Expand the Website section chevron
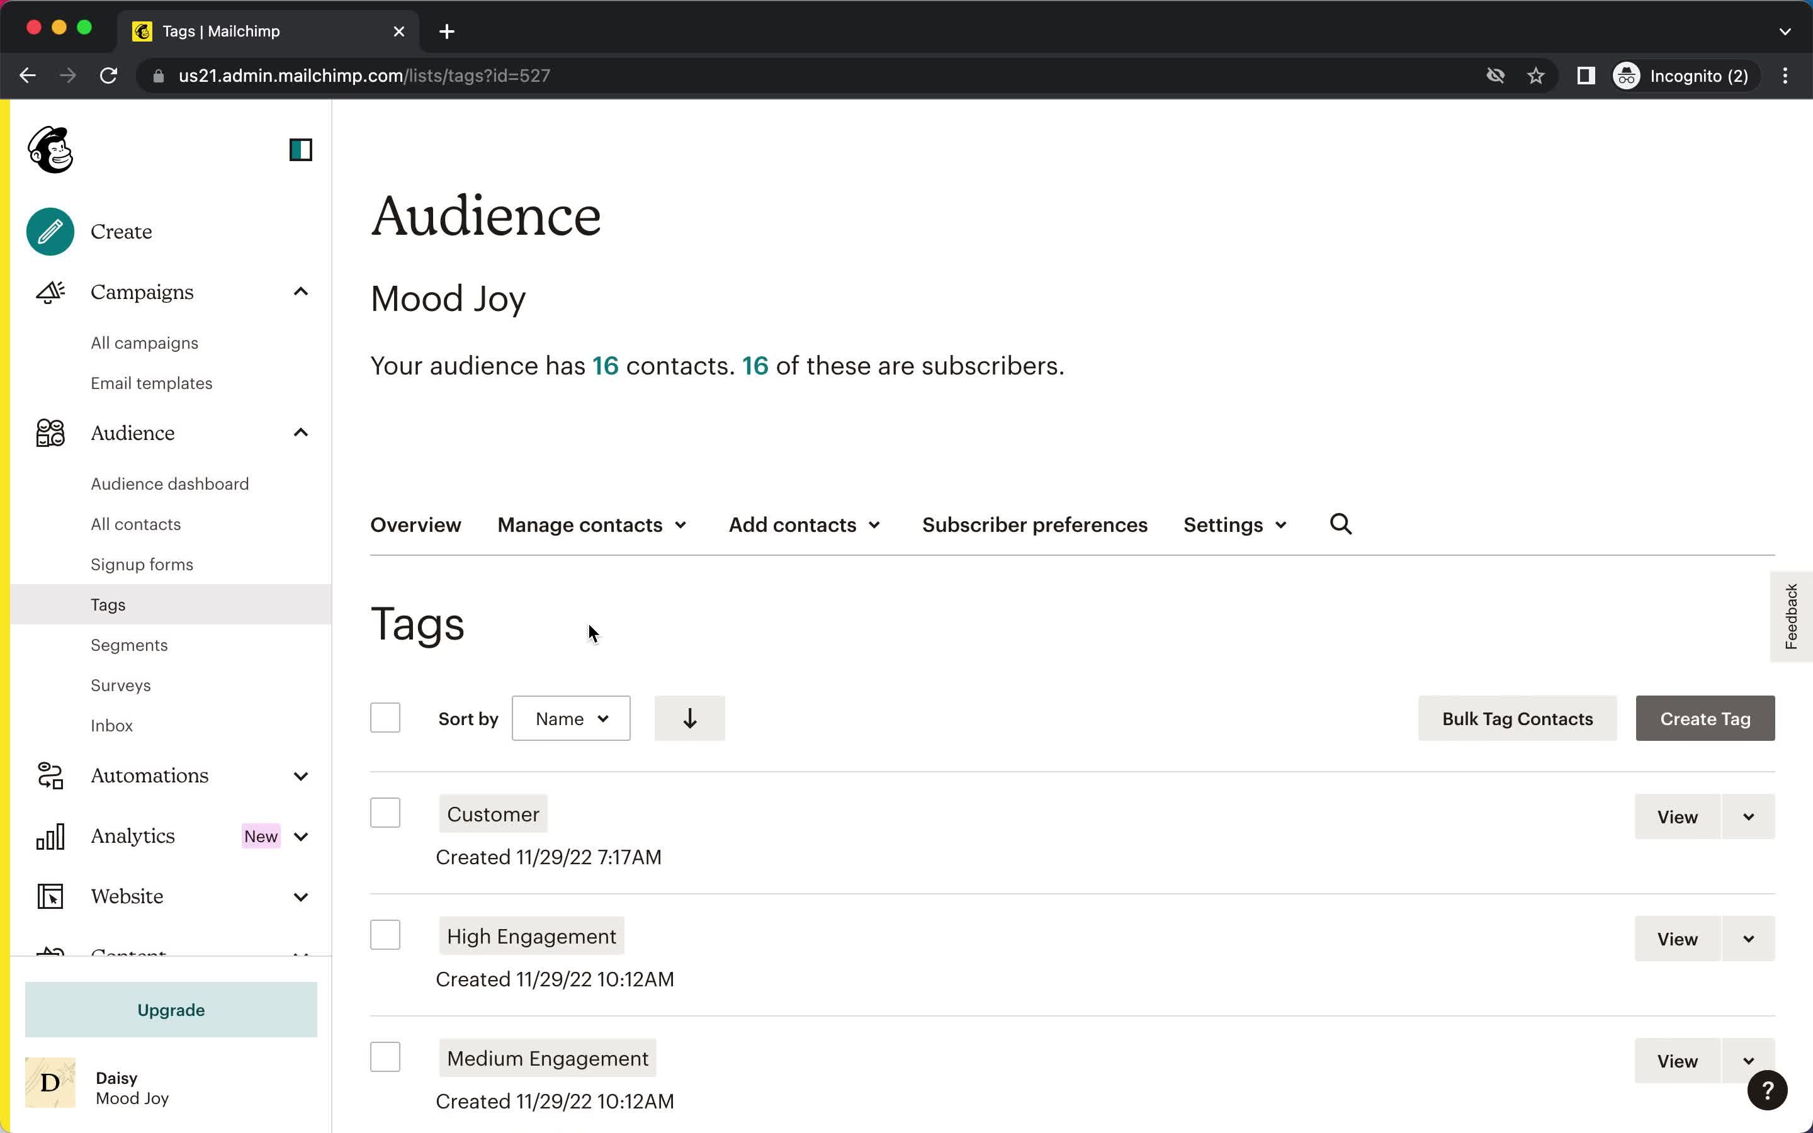 (300, 897)
